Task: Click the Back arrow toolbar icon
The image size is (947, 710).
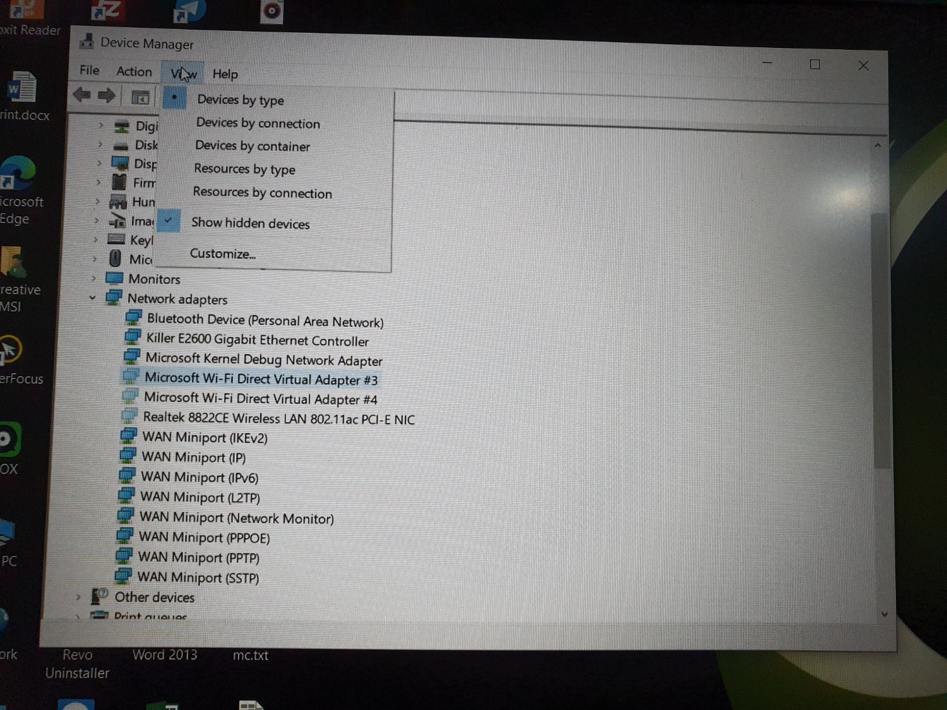Action: tap(82, 95)
